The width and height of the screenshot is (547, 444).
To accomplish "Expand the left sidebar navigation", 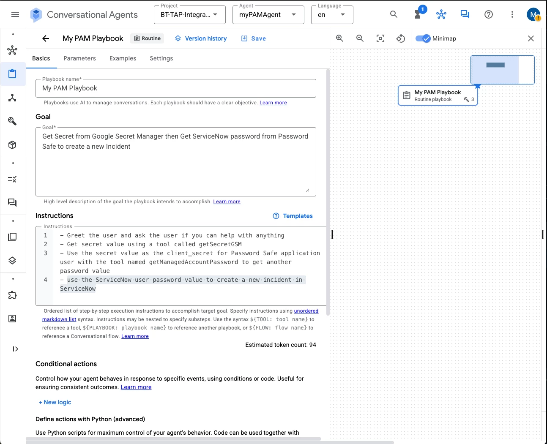I will [16, 349].
